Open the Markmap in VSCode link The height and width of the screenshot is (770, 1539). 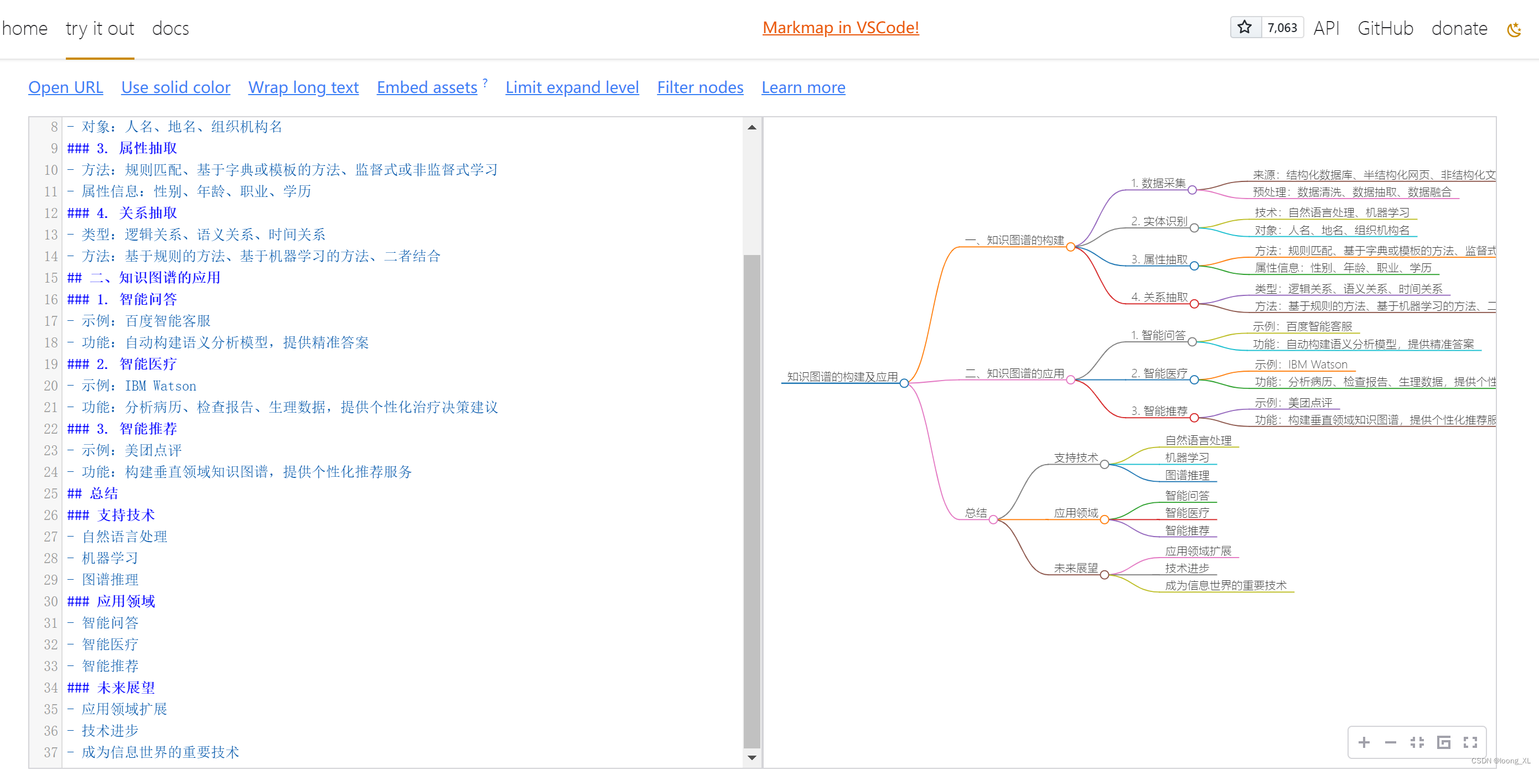pyautogui.click(x=840, y=28)
